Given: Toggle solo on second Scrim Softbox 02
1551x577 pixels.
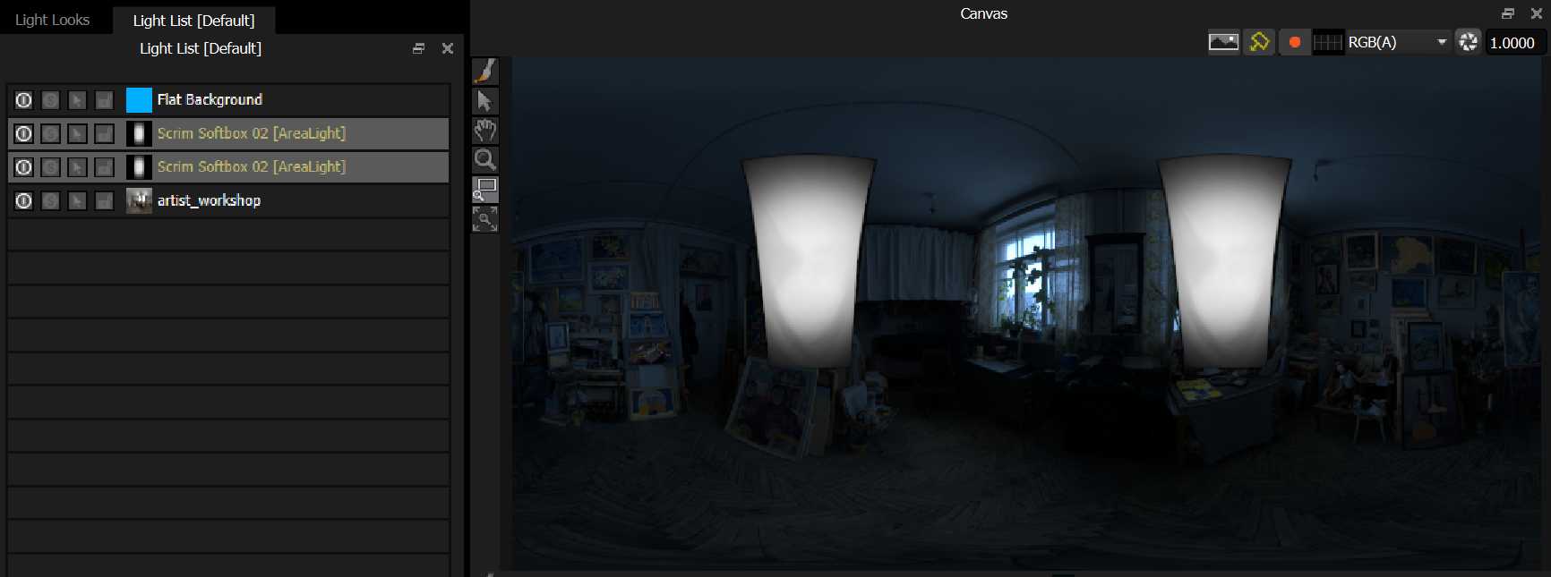Looking at the screenshot, I should point(51,167).
